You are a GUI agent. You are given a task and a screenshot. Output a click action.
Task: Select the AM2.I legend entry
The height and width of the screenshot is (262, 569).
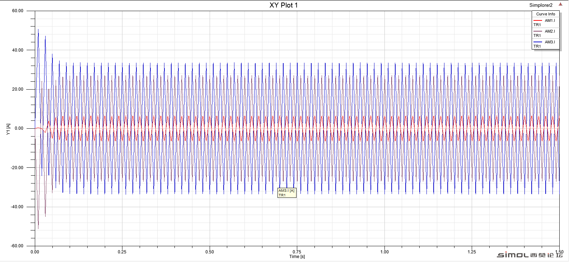click(546, 33)
